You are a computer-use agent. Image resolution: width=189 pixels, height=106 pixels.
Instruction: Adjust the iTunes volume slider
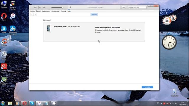click(57, 7)
